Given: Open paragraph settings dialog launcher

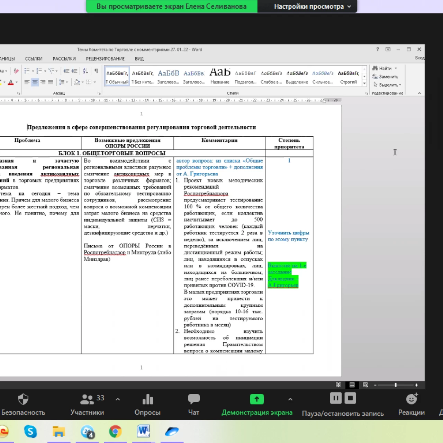Looking at the screenshot, I should [x=99, y=93].
